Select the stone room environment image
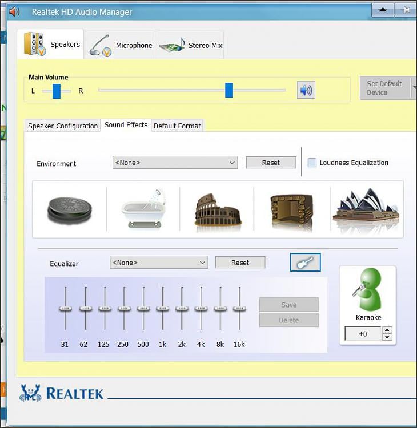417x428 pixels. (x=291, y=211)
